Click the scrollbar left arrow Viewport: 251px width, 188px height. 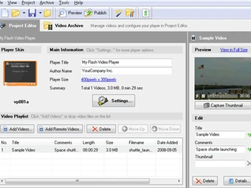[2, 181]
